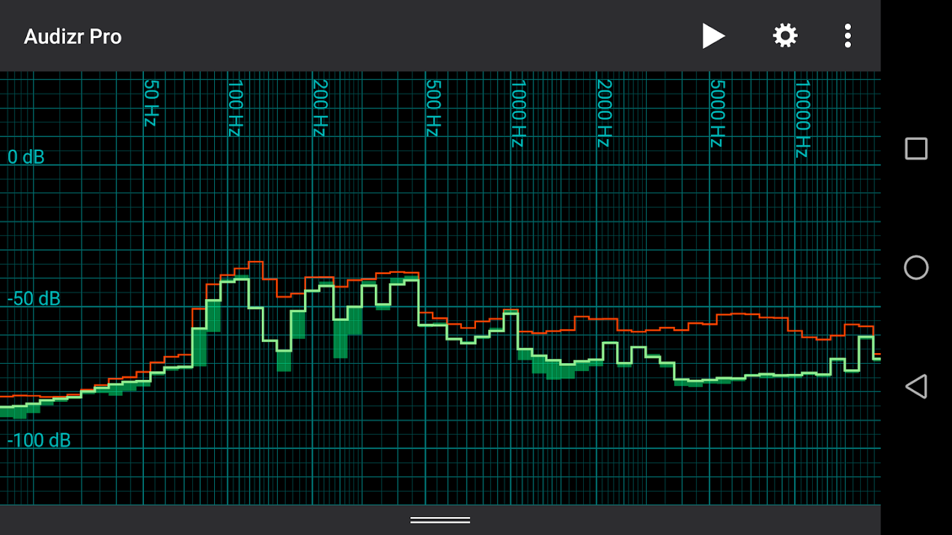Click the 10000 Hz frequency label

click(x=803, y=119)
